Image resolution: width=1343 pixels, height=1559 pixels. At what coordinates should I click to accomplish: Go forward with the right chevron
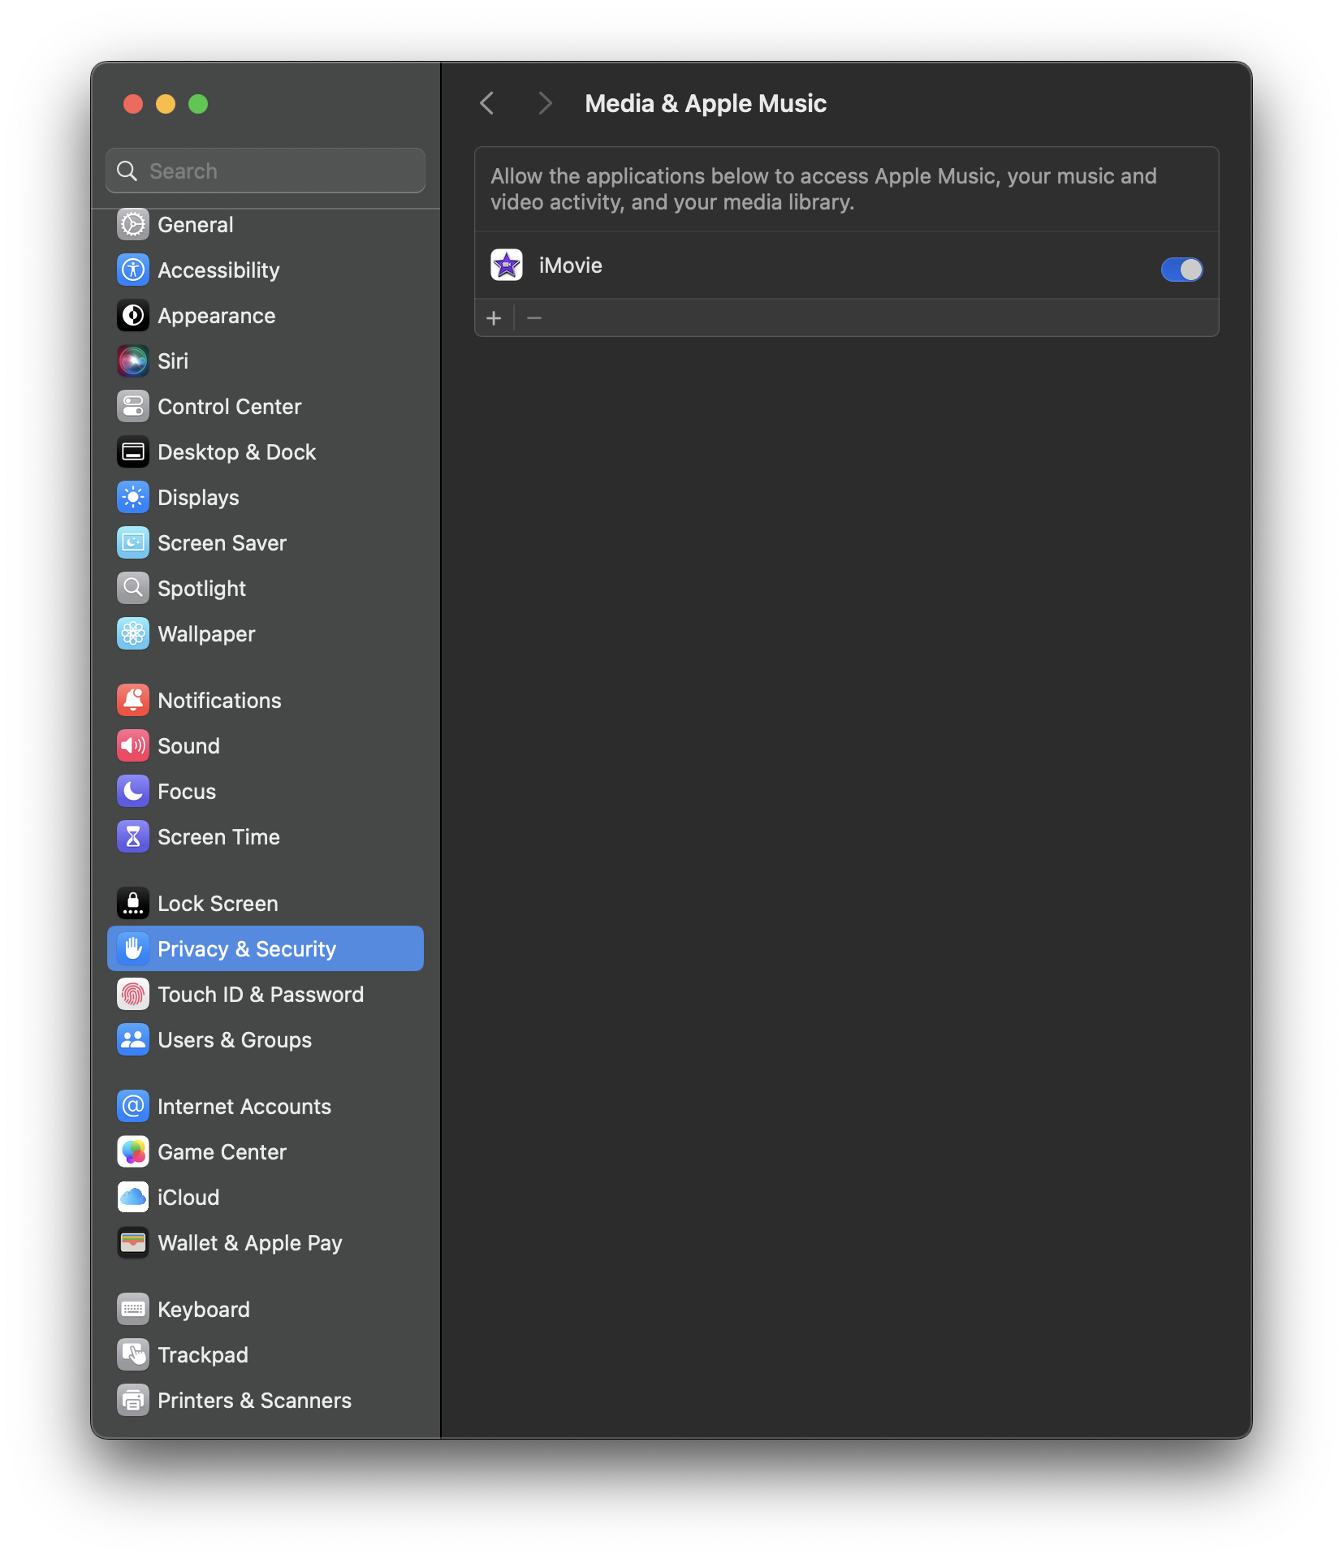coord(546,103)
